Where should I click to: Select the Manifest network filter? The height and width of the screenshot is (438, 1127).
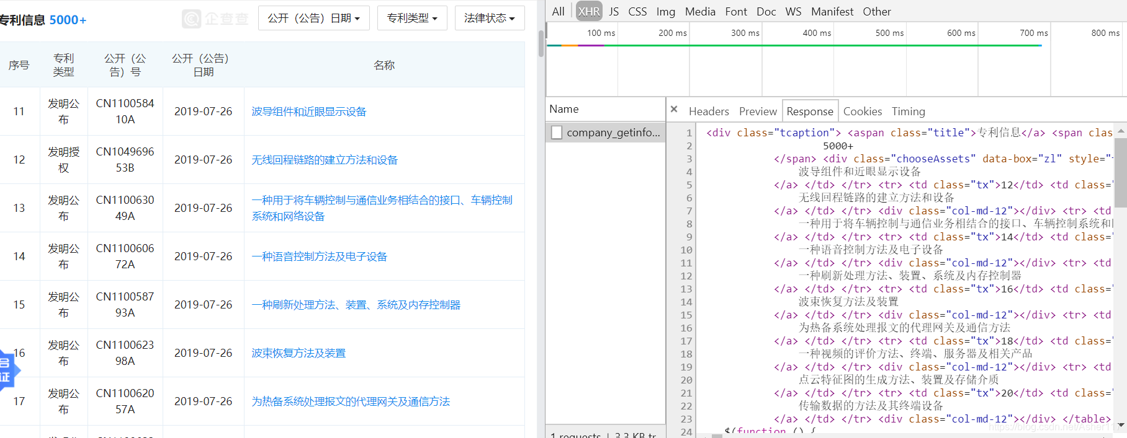832,11
